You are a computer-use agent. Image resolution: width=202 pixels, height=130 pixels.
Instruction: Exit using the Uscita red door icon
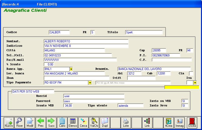pyautogui.click(x=192, y=123)
